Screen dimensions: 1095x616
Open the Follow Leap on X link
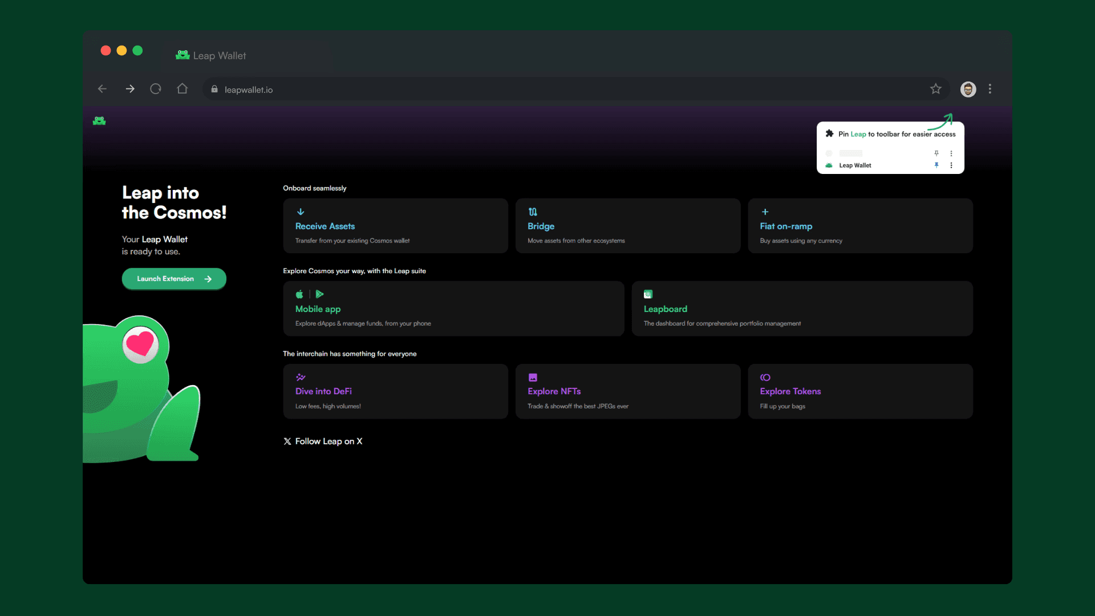328,441
